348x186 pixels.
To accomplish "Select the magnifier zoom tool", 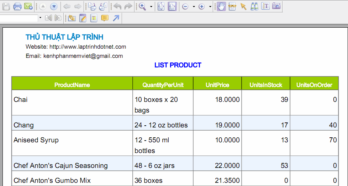I will coord(142,7).
